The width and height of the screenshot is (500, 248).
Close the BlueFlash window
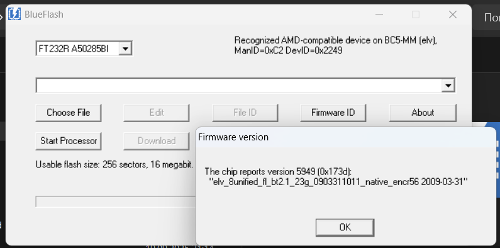pyautogui.click(x=453, y=14)
